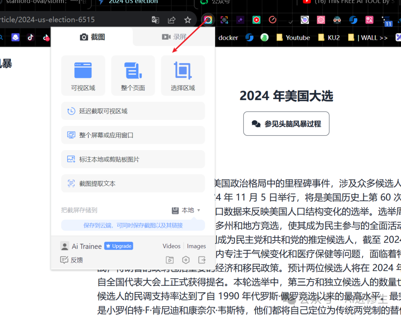Click the address bar URL text
The image size is (401, 315).
click(x=48, y=20)
